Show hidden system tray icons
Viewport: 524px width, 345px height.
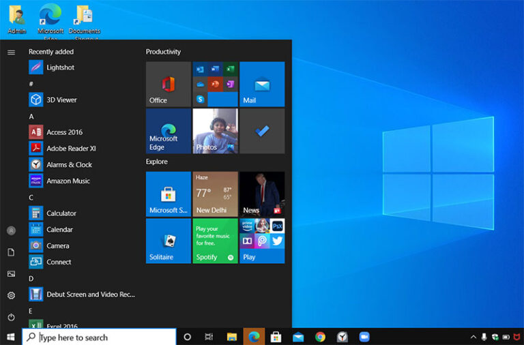point(474,337)
